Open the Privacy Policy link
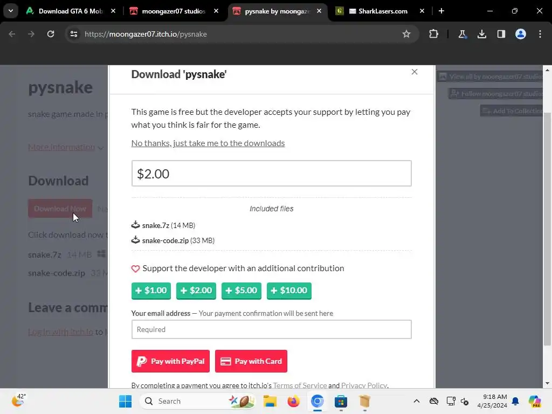 point(364,385)
